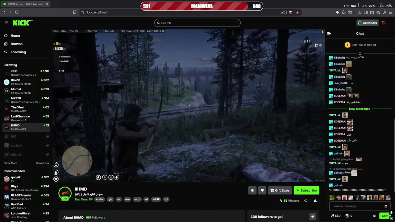Open TheD7mi channel in Following list
This screenshot has height=222, width=395.
(x=26, y=109)
